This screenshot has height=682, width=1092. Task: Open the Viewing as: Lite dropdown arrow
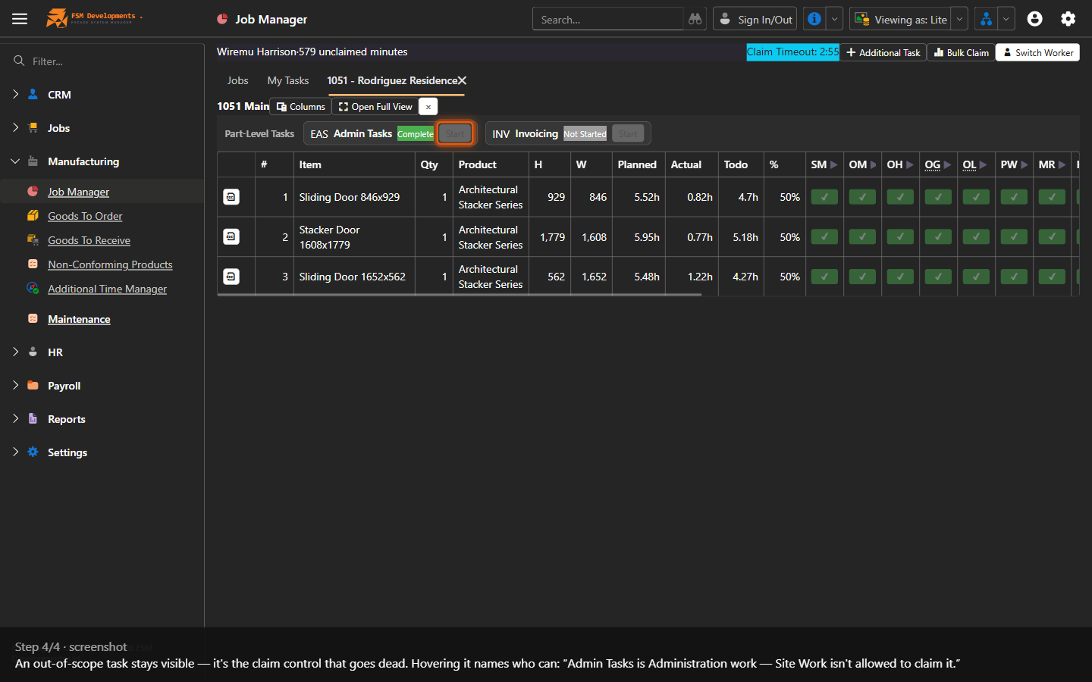959,19
